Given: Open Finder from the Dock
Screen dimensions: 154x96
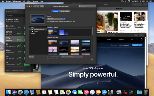Looking at the screenshot, I should pyautogui.click(x=8, y=92).
